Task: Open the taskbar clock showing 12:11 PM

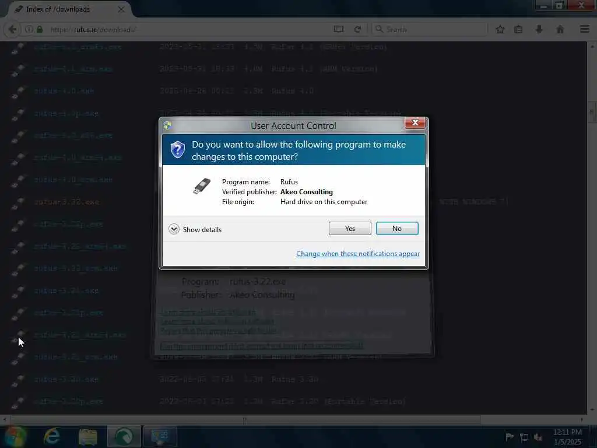Action: point(567,437)
